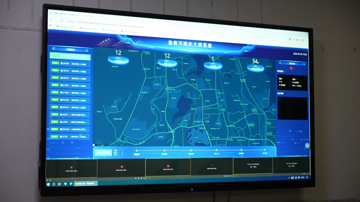Image resolution: width=360 pixels, height=202 pixels.
Task: Select vehicle L9ZA09 in the list
Action: point(70,100)
